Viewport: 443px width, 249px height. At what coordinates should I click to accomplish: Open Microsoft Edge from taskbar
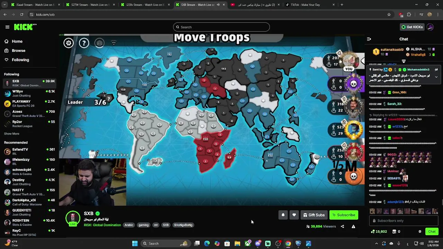(x=207, y=243)
